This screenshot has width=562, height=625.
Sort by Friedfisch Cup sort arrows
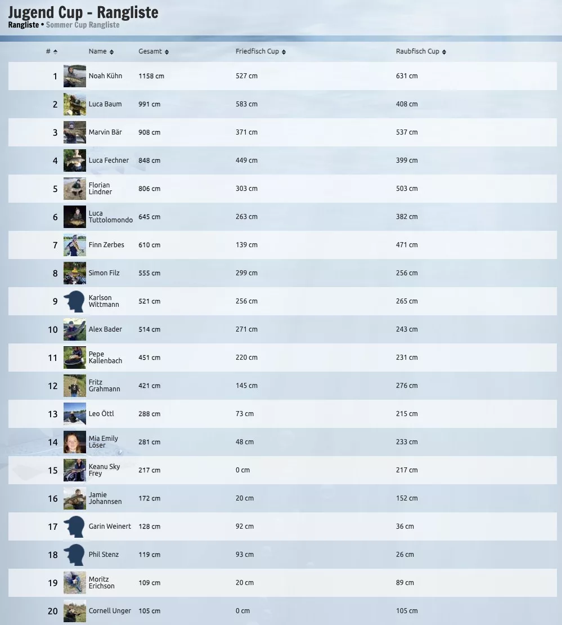pyautogui.click(x=284, y=52)
